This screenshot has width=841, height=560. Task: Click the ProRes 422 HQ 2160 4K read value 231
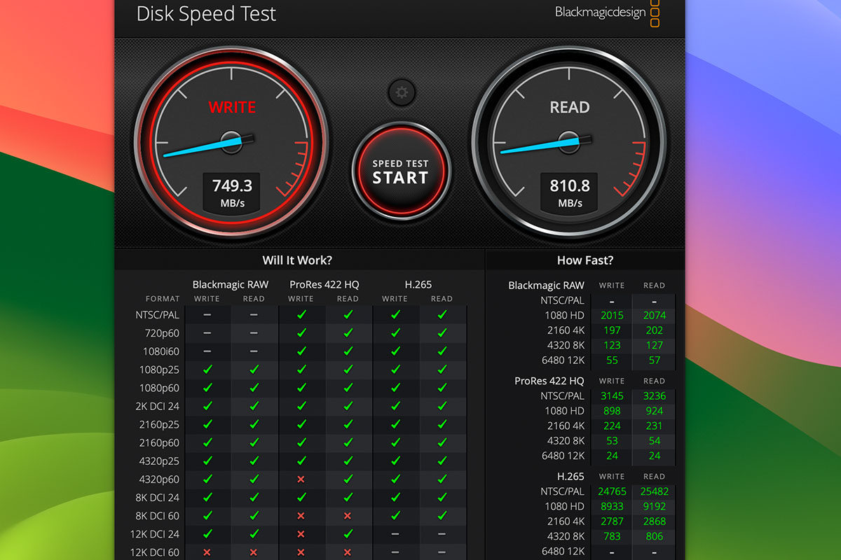point(654,426)
